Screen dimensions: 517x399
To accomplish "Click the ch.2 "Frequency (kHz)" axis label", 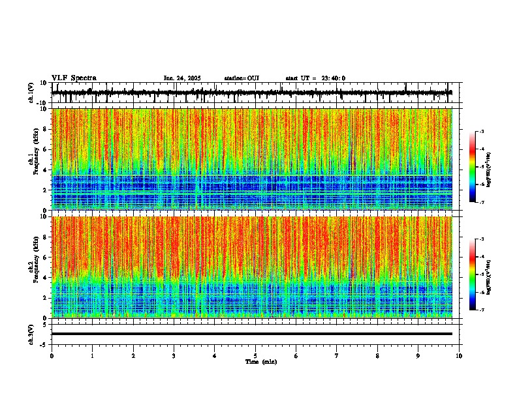I will (x=36, y=259).
